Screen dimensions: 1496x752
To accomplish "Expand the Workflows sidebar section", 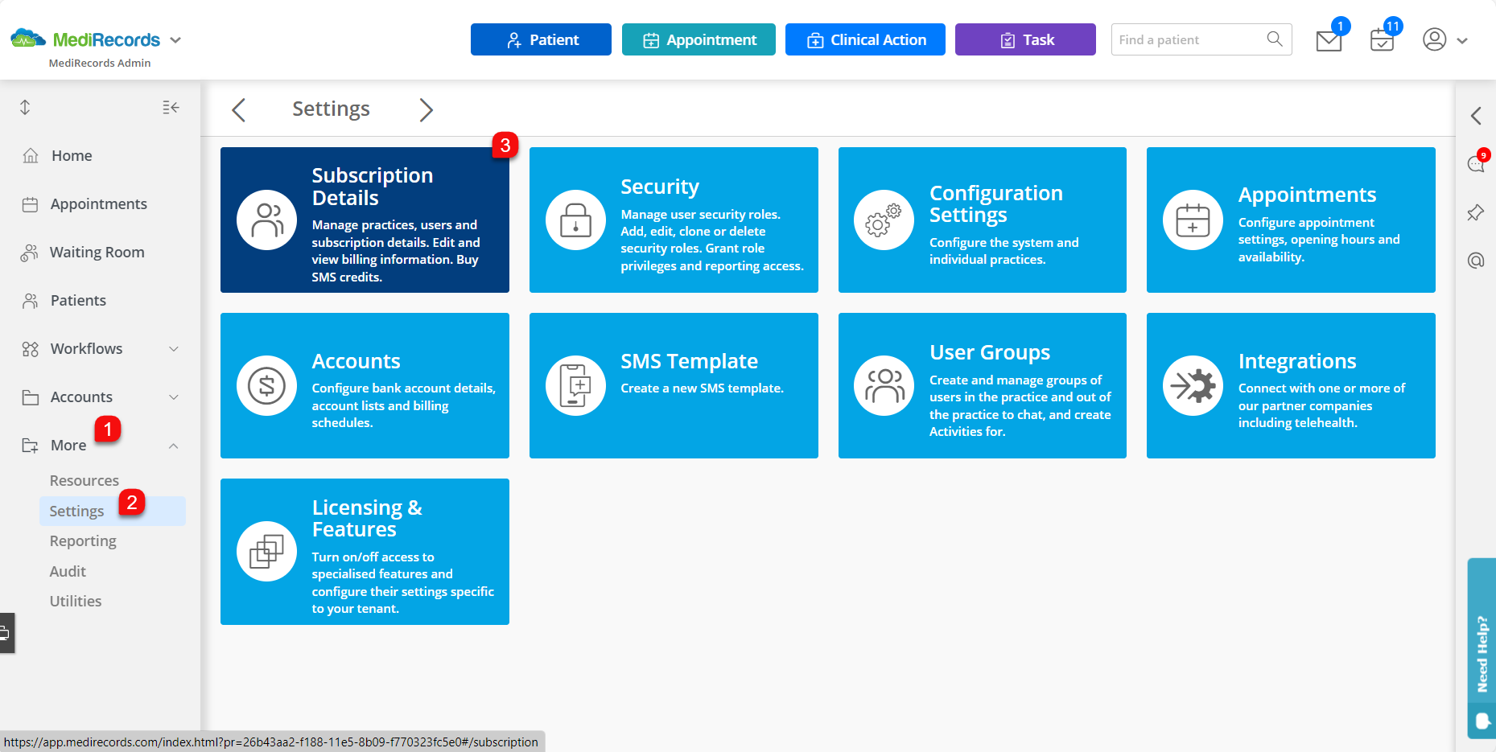I will pyautogui.click(x=88, y=348).
